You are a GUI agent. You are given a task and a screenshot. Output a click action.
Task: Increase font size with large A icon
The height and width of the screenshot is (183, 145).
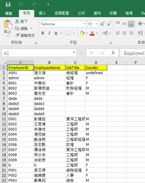(102, 24)
